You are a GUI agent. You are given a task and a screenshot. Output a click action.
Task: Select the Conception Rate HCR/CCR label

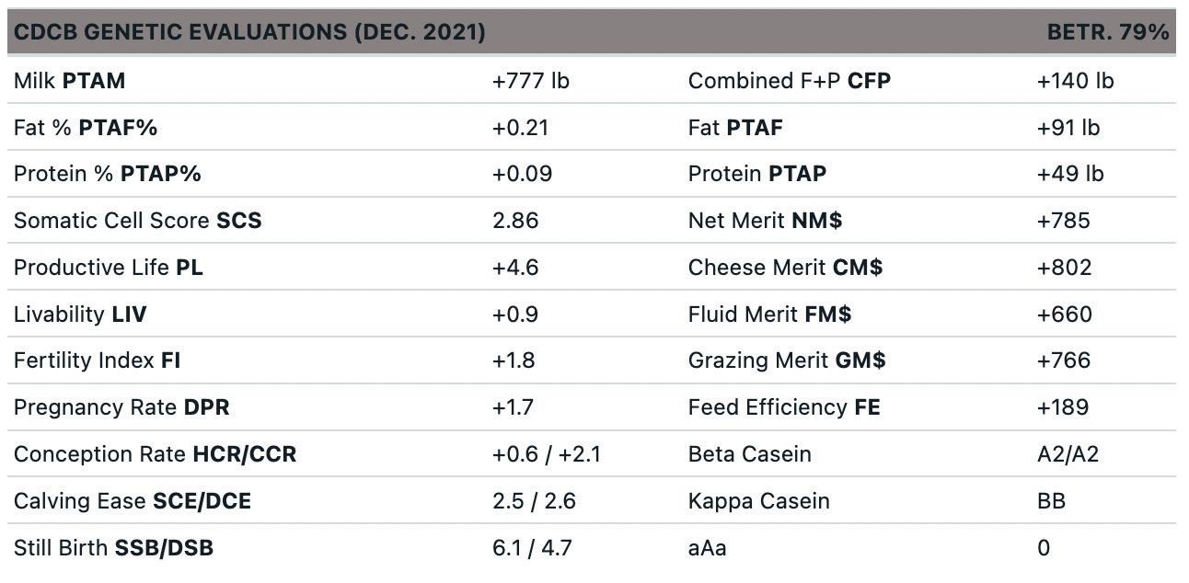(155, 454)
